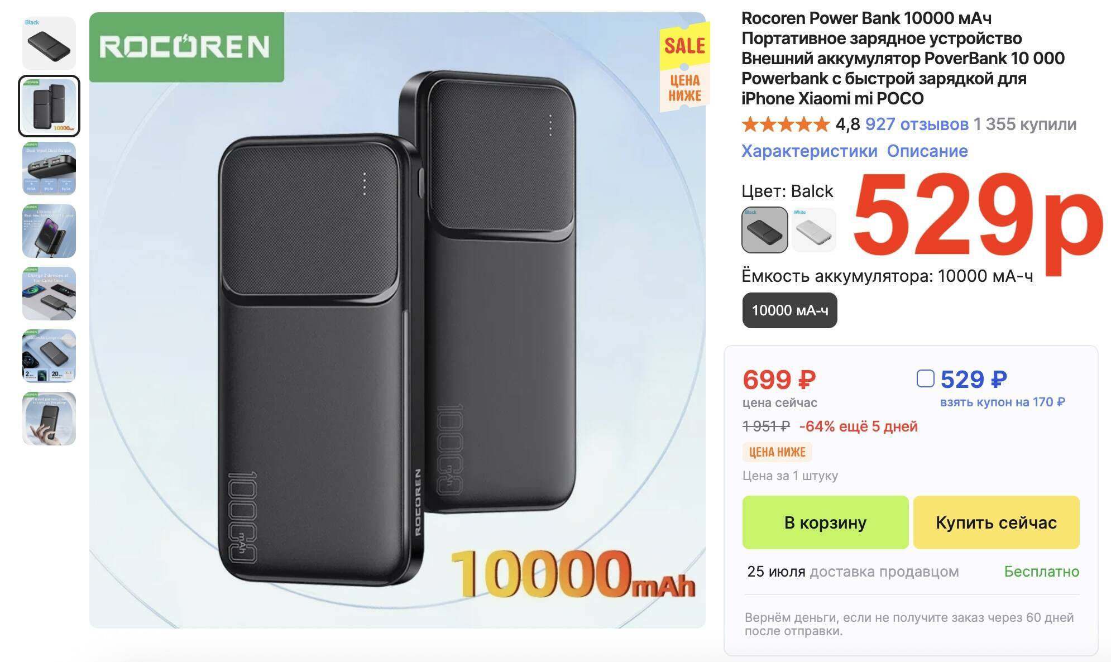1111x662 pixels.
Task: Open the hand-holding power bank thumbnail
Action: pos(49,419)
